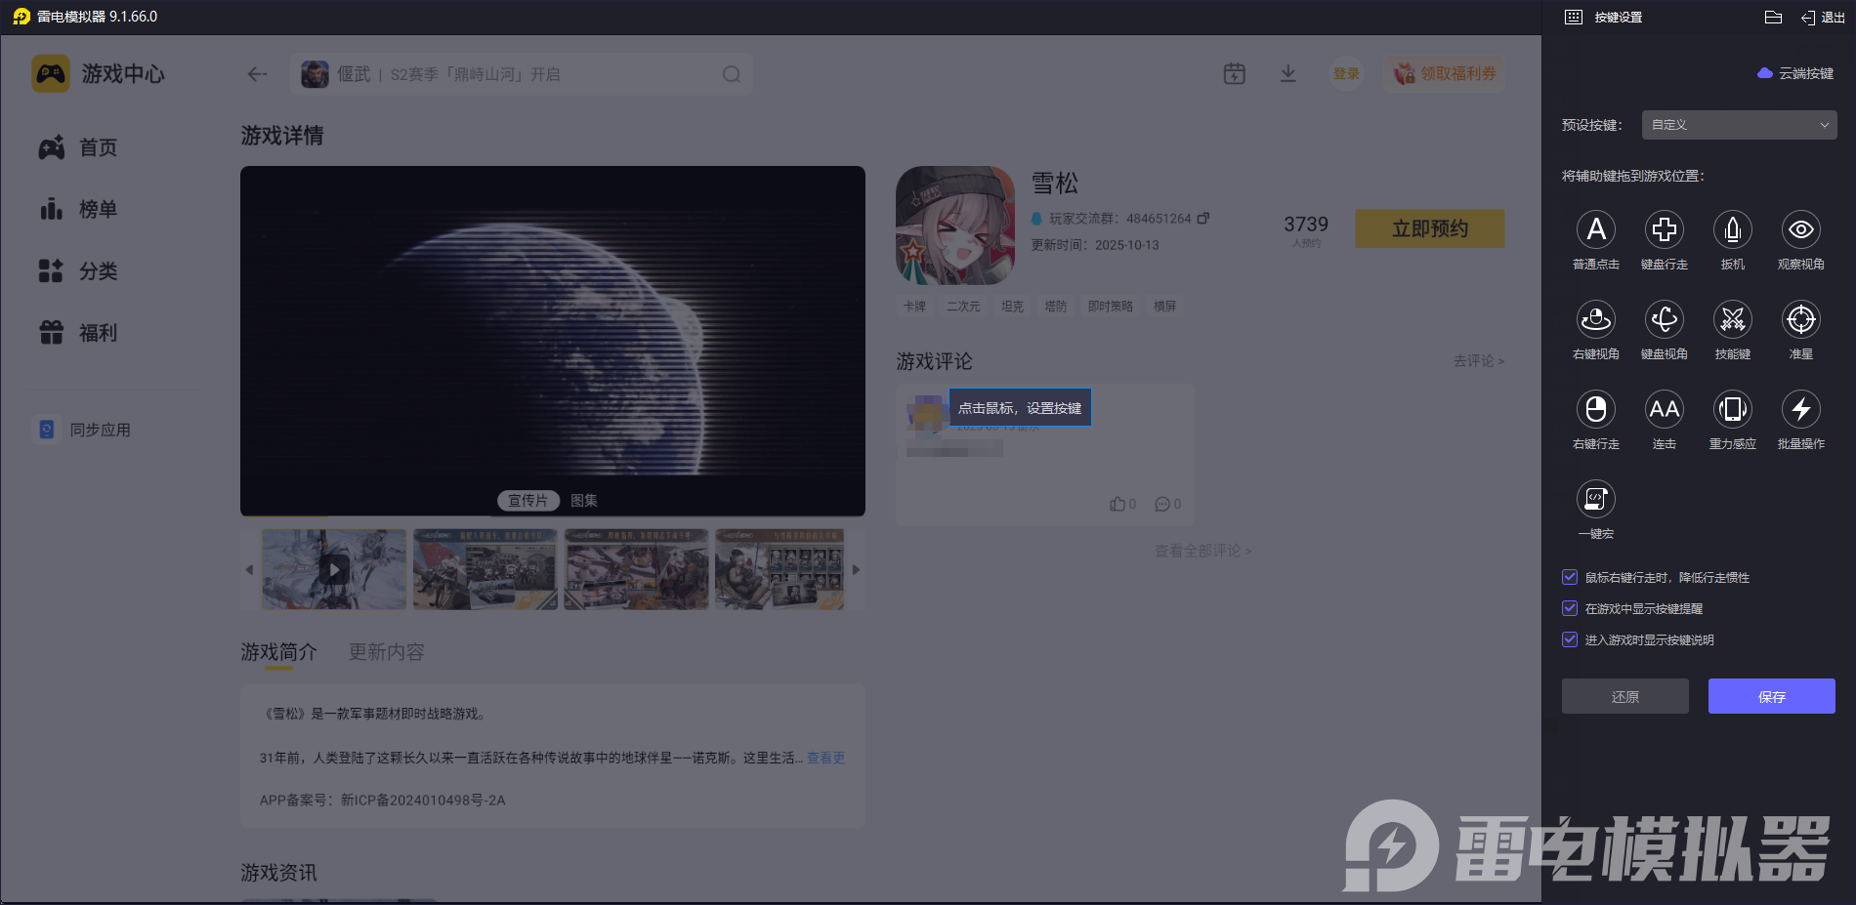
Task: Select the 键盘行走 keyboard walk icon
Action: pyautogui.click(x=1664, y=230)
